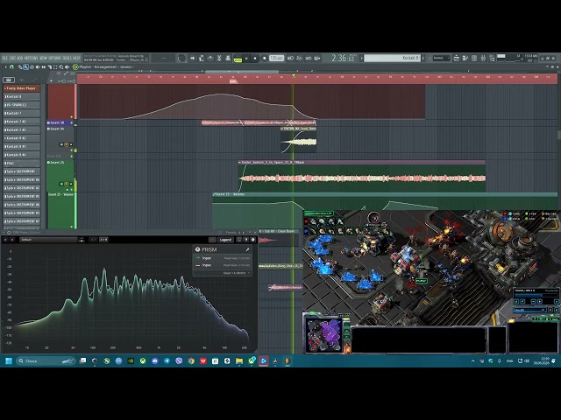The height and width of the screenshot is (420, 561).
Task: Select the playlist mute tool
Action: point(38,66)
